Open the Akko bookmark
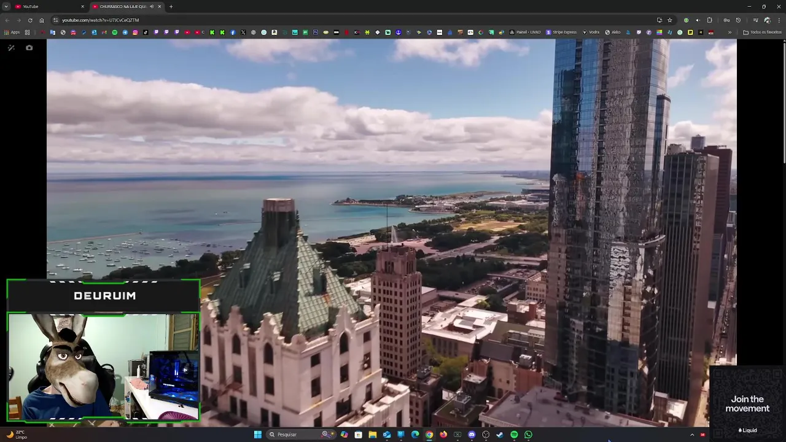786x442 pixels. pyautogui.click(x=613, y=32)
